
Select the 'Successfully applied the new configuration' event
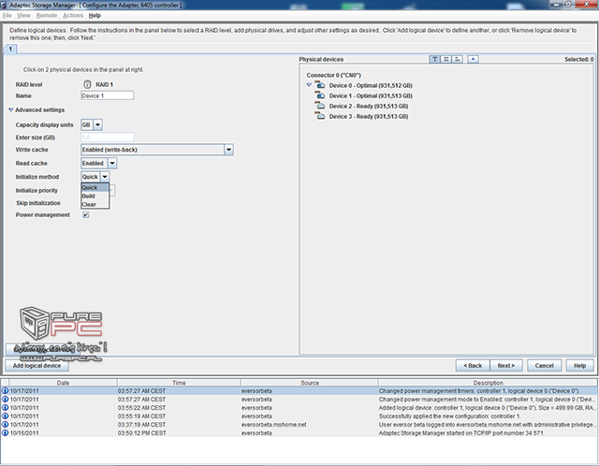(x=449, y=416)
